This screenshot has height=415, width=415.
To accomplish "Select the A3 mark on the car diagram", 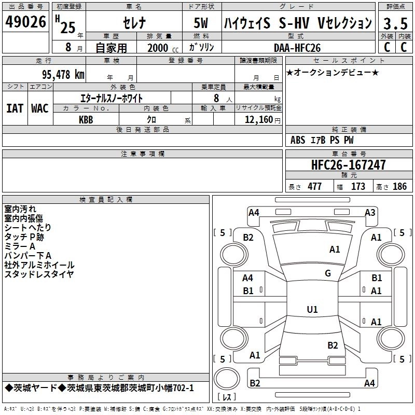I will click(x=370, y=212).
